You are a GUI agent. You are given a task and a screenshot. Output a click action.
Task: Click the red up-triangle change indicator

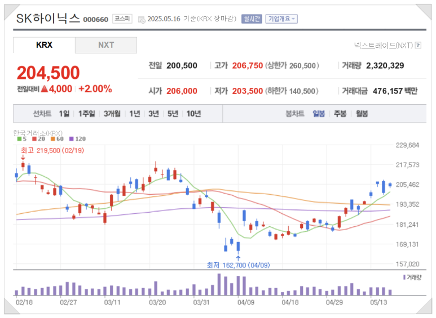45,89
